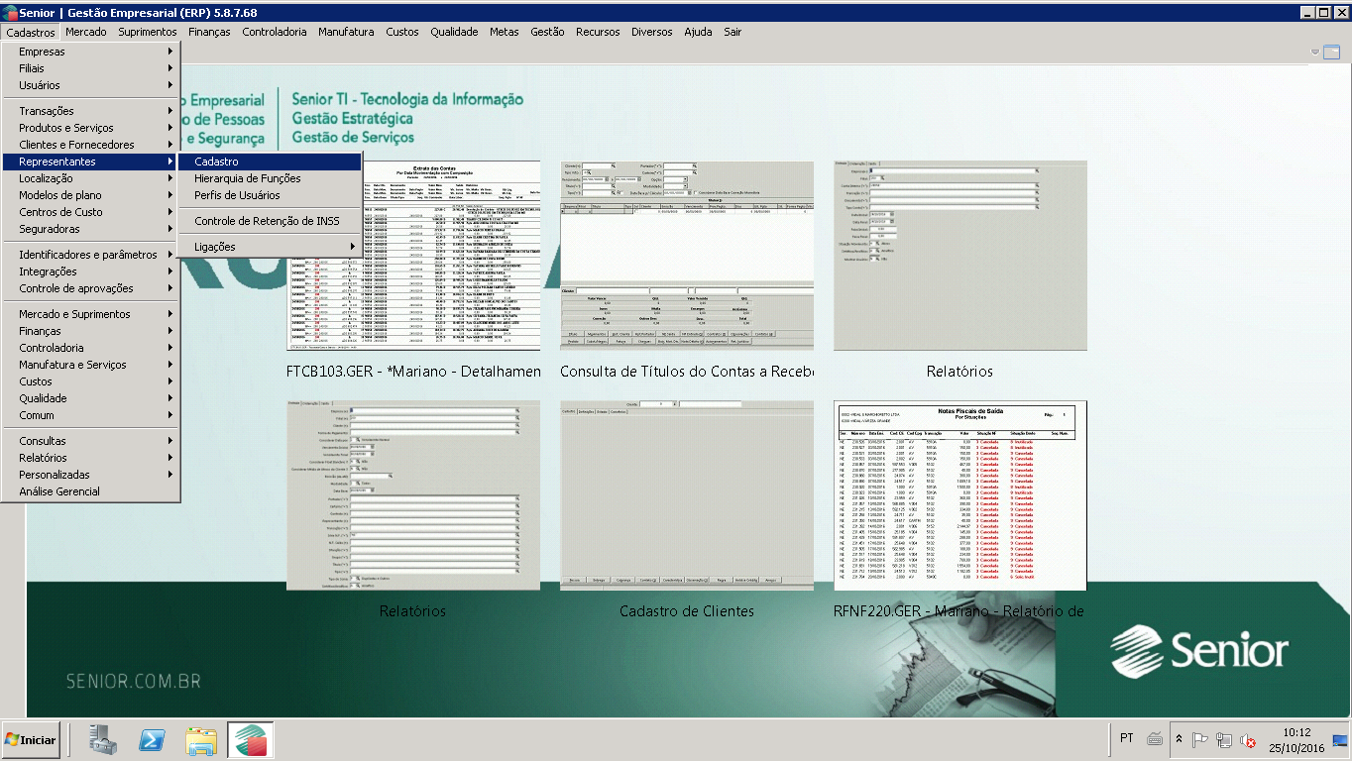The width and height of the screenshot is (1352, 761).
Task: Expand the Transações submenu
Action: [x=90, y=111]
